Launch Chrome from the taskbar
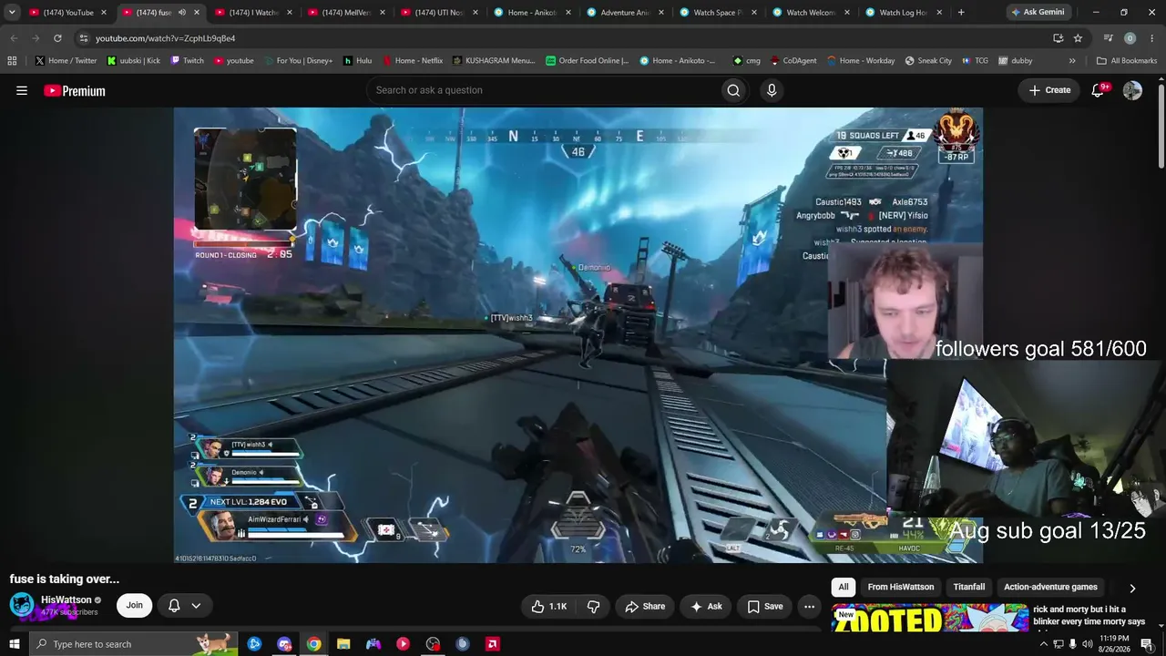Image resolution: width=1166 pixels, height=656 pixels. [x=313, y=644]
